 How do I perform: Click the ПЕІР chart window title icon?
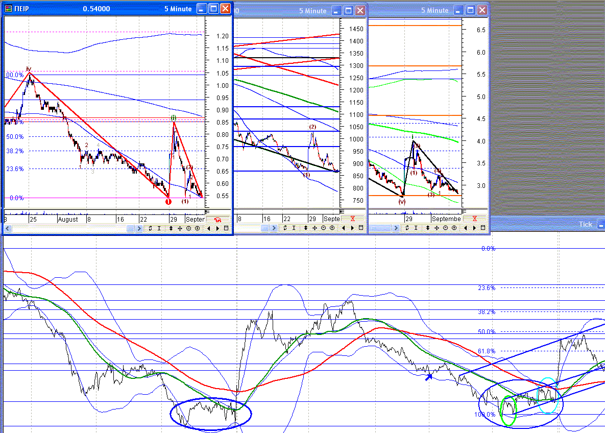[8, 9]
